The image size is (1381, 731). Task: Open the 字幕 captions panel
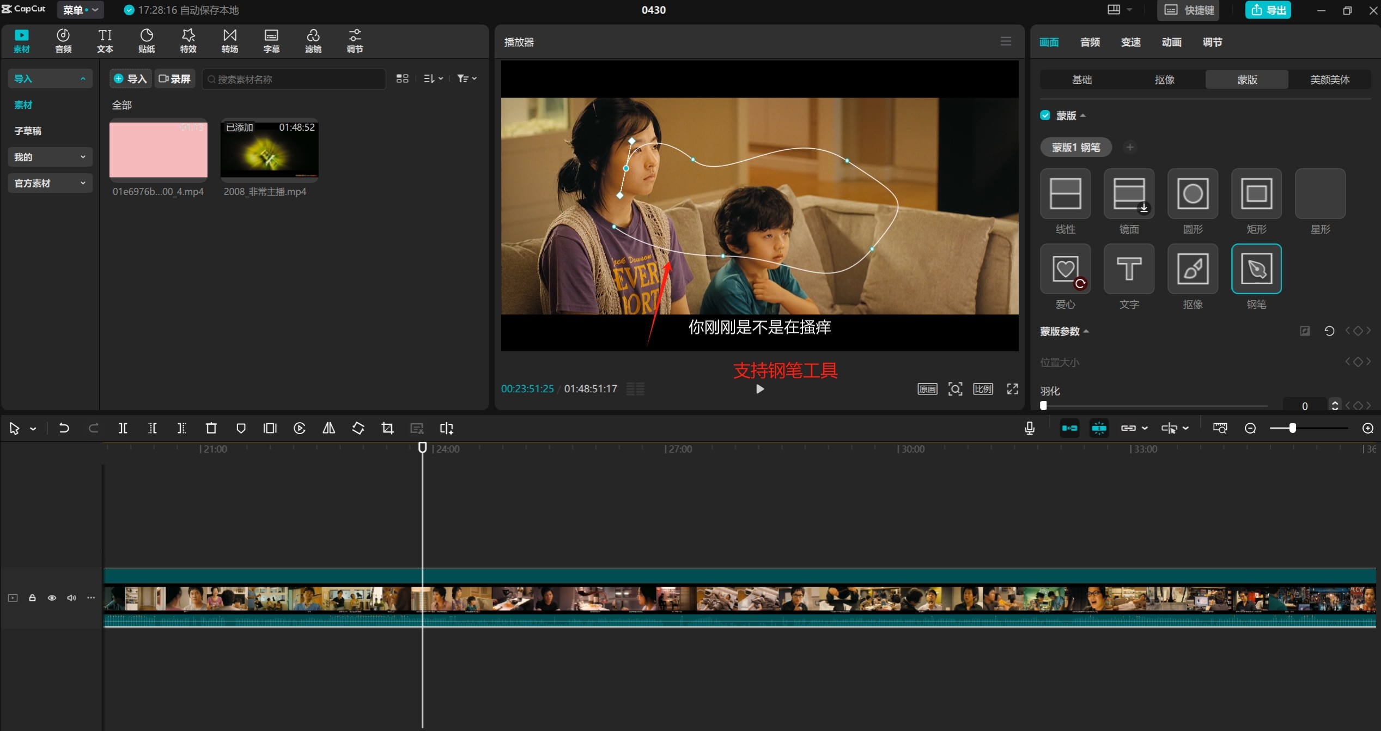click(x=271, y=41)
